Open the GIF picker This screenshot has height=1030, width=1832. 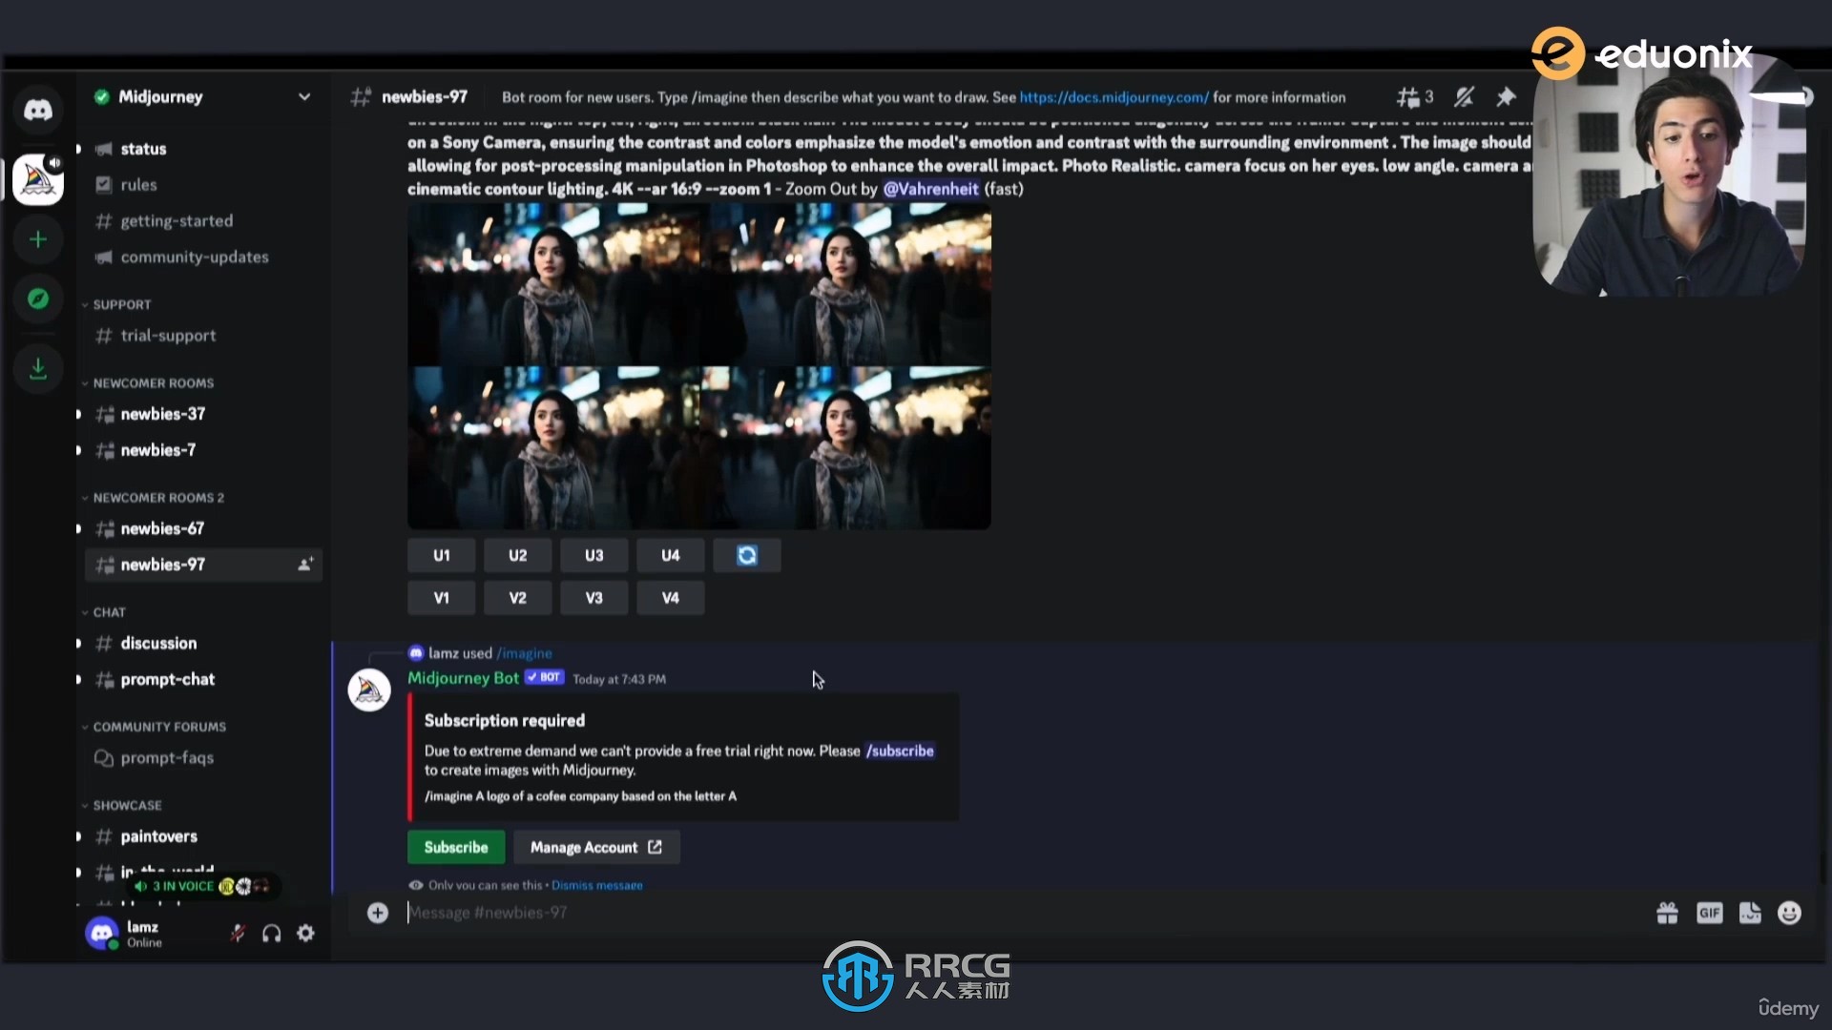(x=1709, y=913)
